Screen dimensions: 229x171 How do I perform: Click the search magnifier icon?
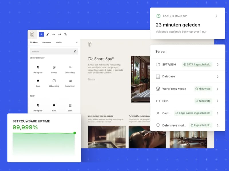tap(75, 52)
